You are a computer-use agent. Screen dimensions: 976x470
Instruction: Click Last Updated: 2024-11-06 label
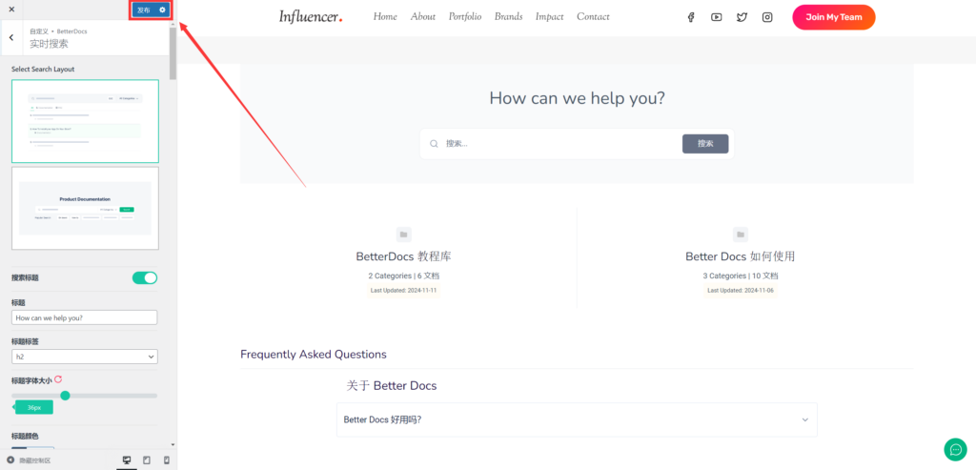point(741,291)
